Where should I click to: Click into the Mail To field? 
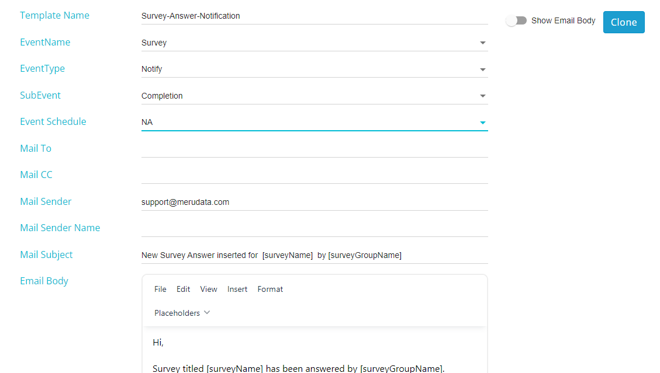coord(315,149)
